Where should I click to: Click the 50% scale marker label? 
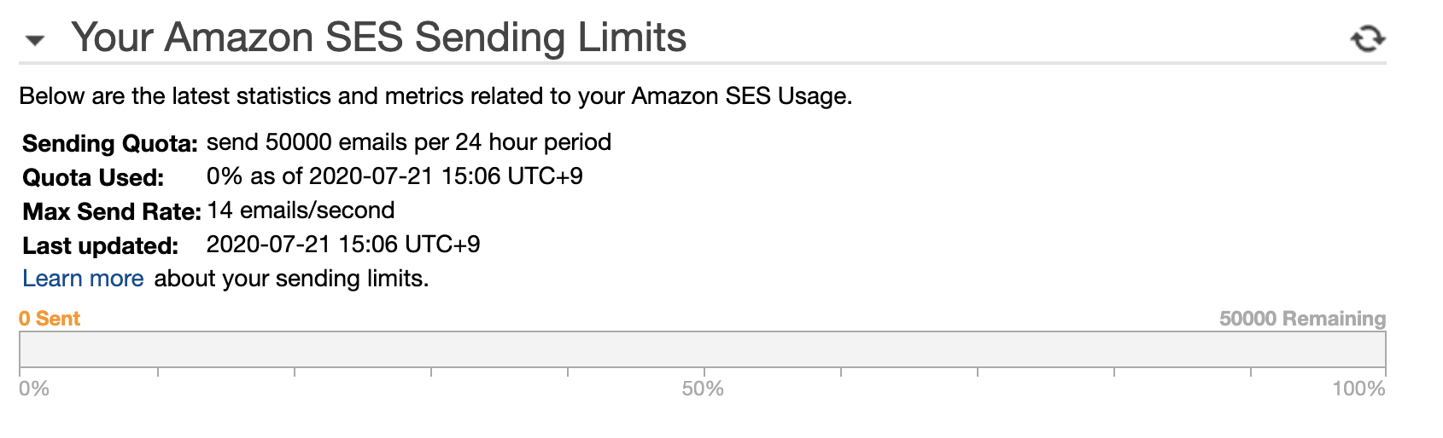pyautogui.click(x=703, y=389)
